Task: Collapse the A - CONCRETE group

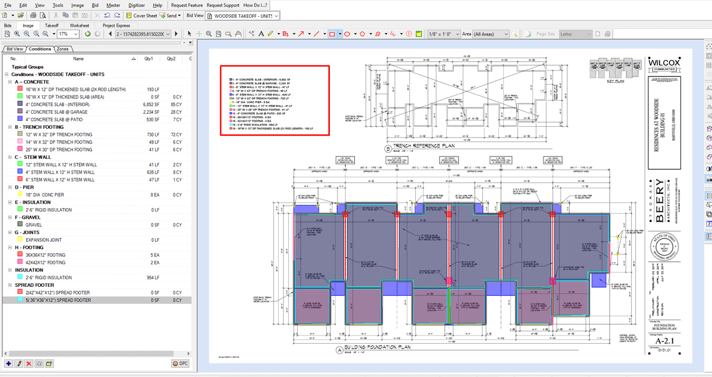Action: pyautogui.click(x=9, y=82)
